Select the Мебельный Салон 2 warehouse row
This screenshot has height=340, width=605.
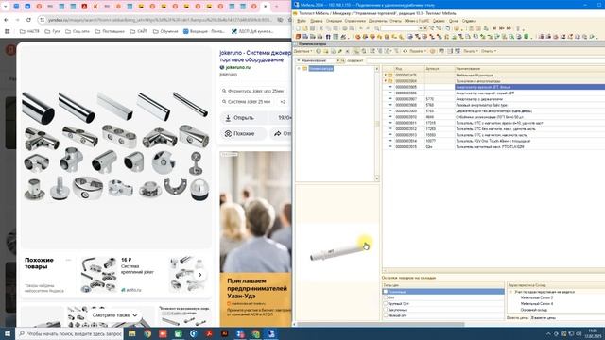click(x=536, y=298)
